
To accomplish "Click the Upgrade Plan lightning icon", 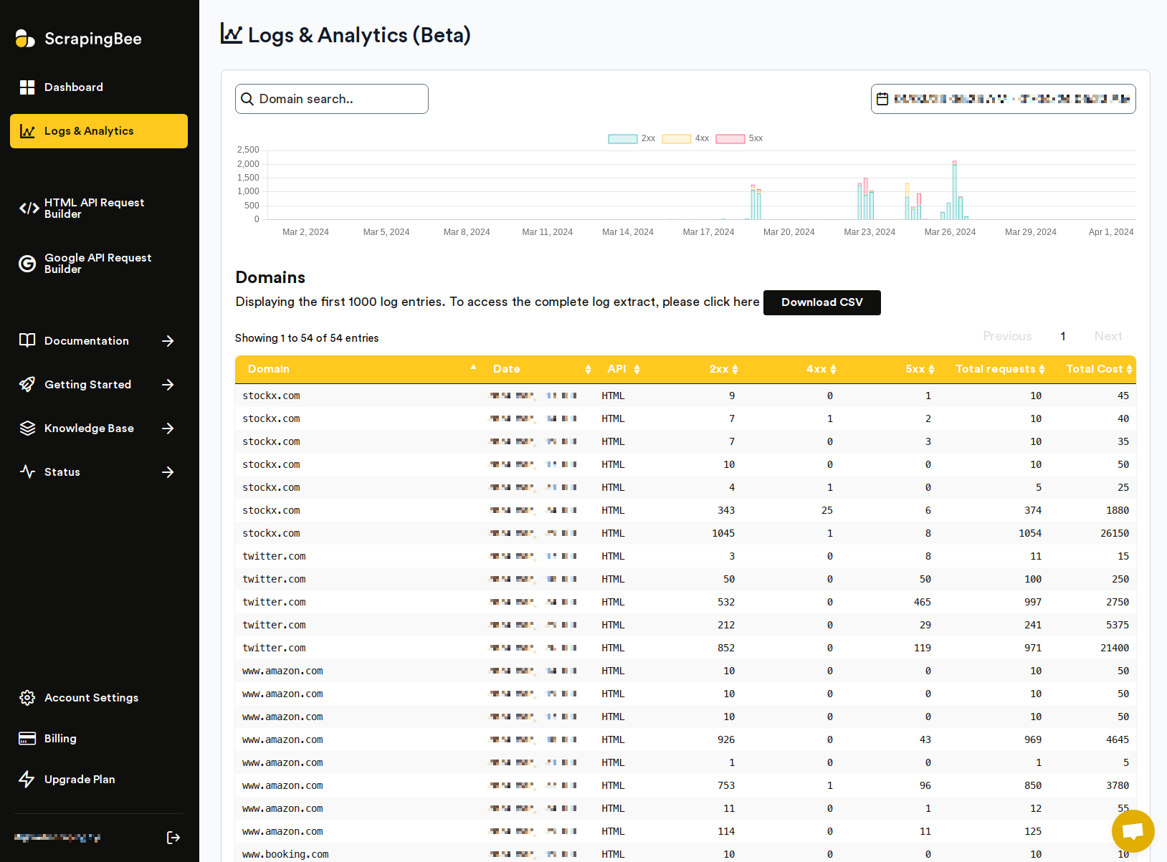I will click(x=27, y=780).
